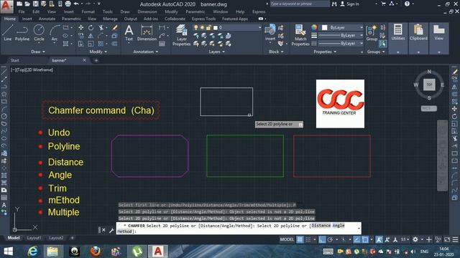Image resolution: width=460 pixels, height=258 pixels.
Task: Click the Trim tool icon
Action: click(101, 27)
